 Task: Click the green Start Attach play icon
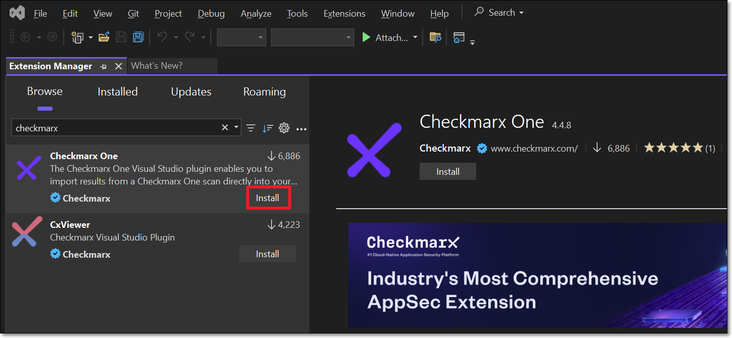click(366, 37)
